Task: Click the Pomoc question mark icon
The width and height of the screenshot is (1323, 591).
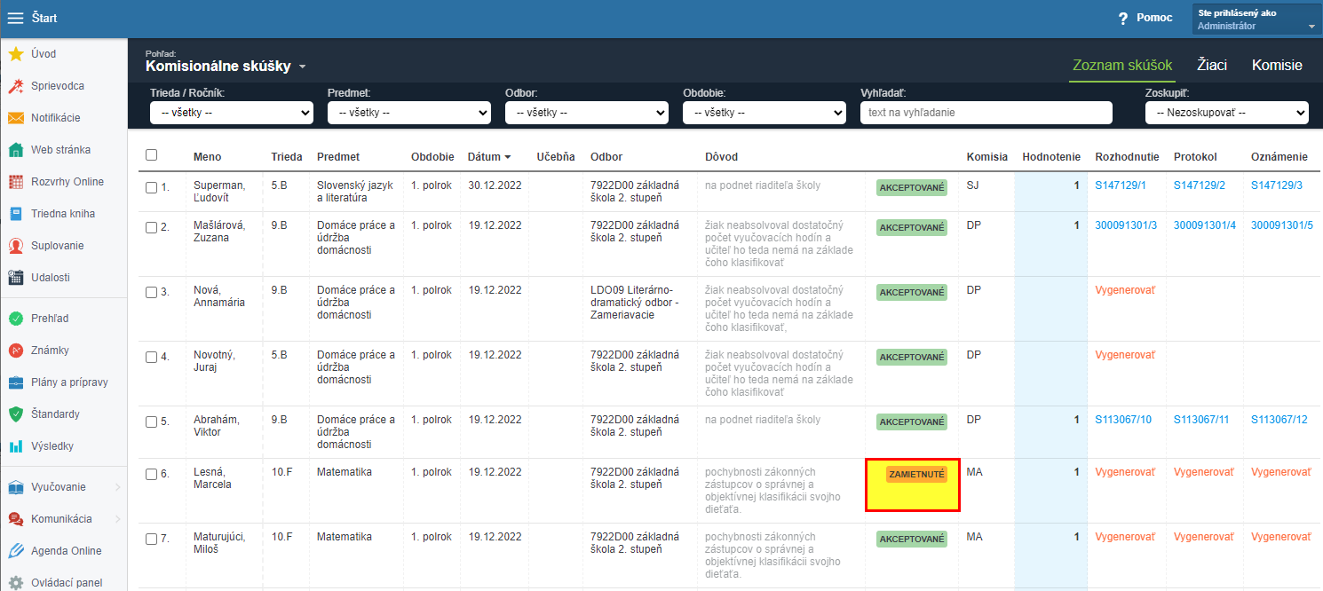Action: [1123, 19]
